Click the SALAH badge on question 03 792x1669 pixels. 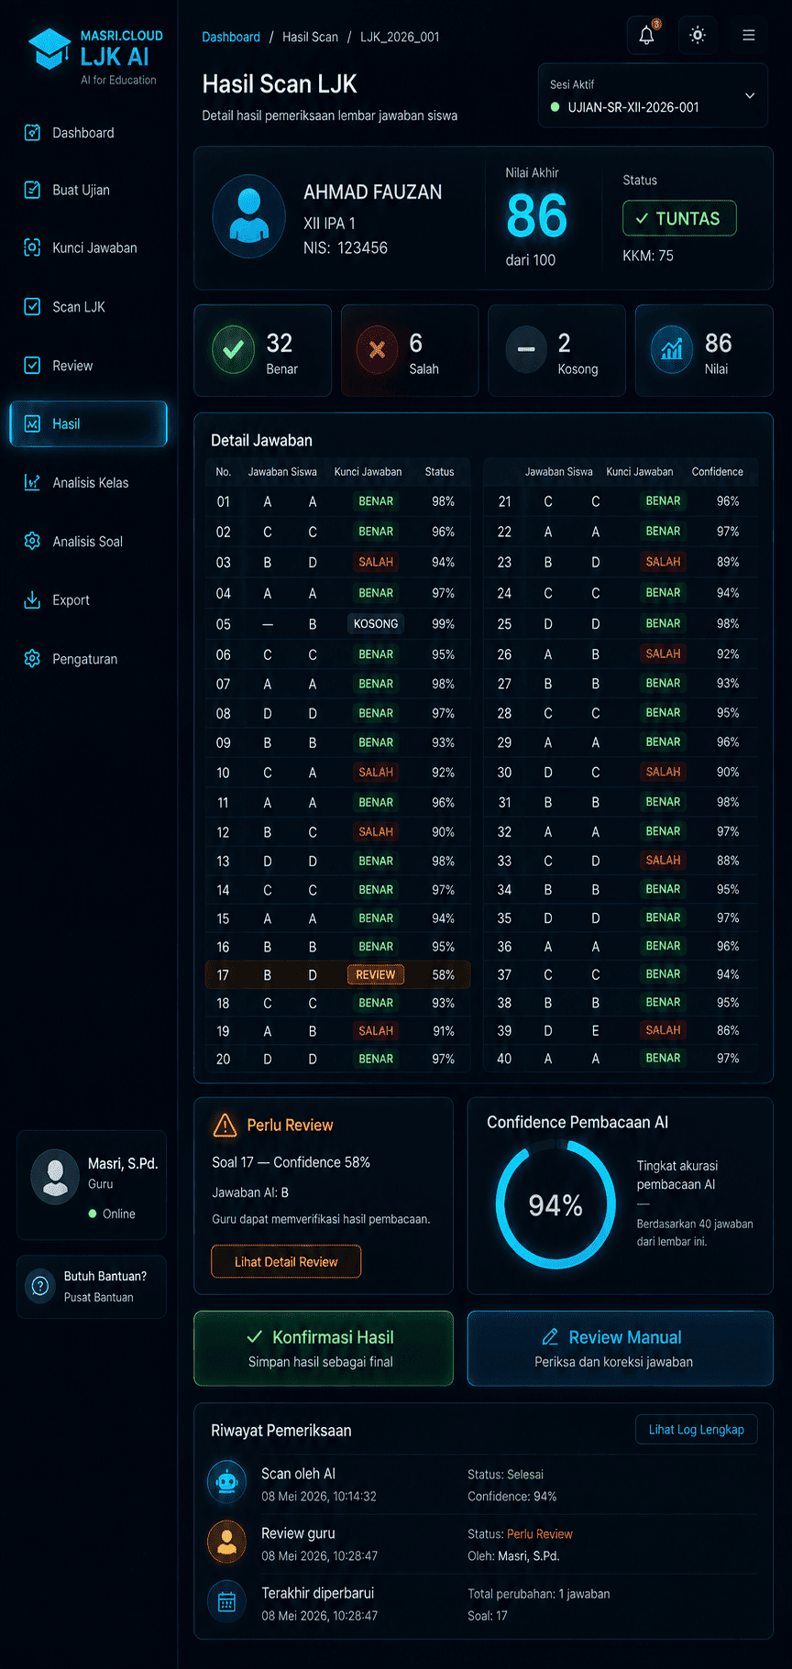pyautogui.click(x=376, y=562)
